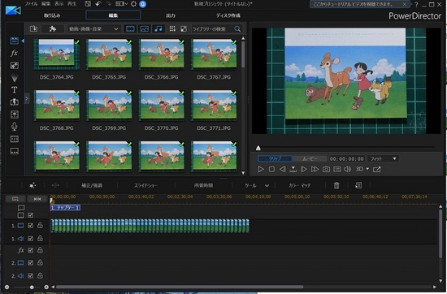Select the DSC_3766.JPG thumbnail
Viewport: 447px width, 294px height.
(162, 54)
